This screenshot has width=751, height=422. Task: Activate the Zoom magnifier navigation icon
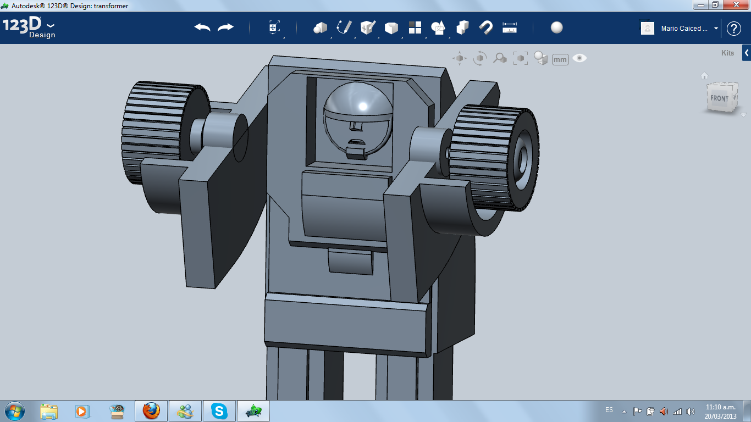[x=500, y=58]
